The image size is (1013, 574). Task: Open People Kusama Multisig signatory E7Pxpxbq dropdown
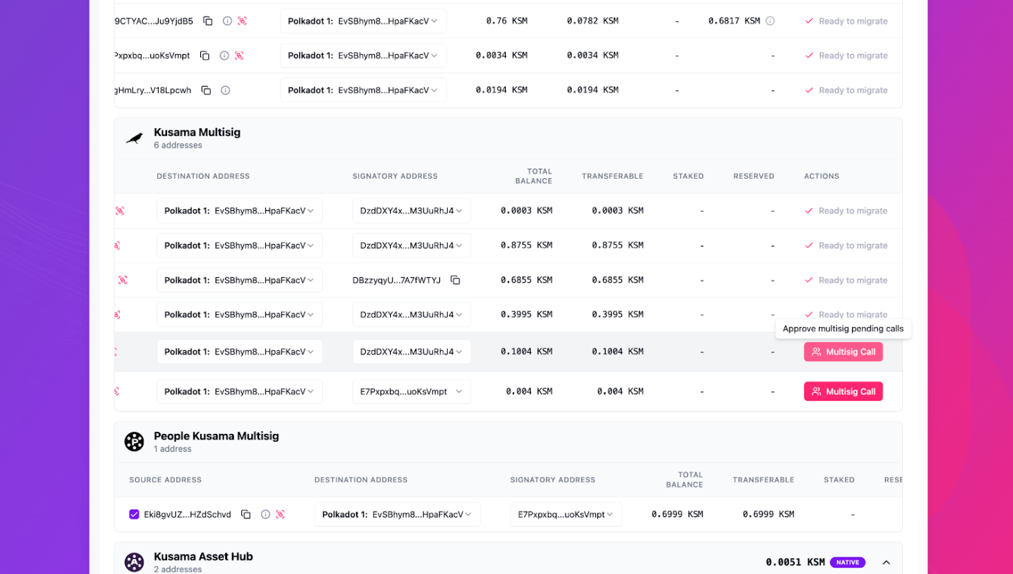(x=565, y=514)
